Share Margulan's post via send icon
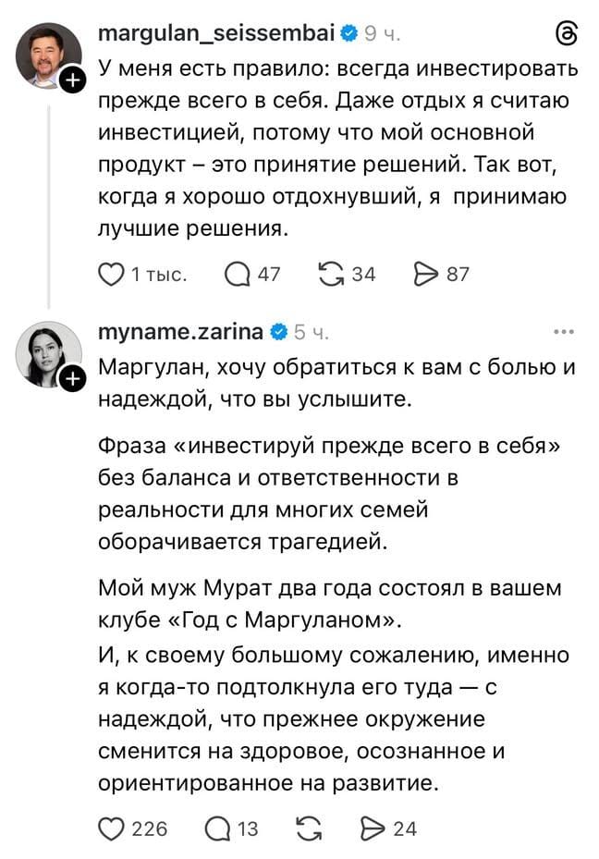The image size is (599, 859). (x=426, y=274)
